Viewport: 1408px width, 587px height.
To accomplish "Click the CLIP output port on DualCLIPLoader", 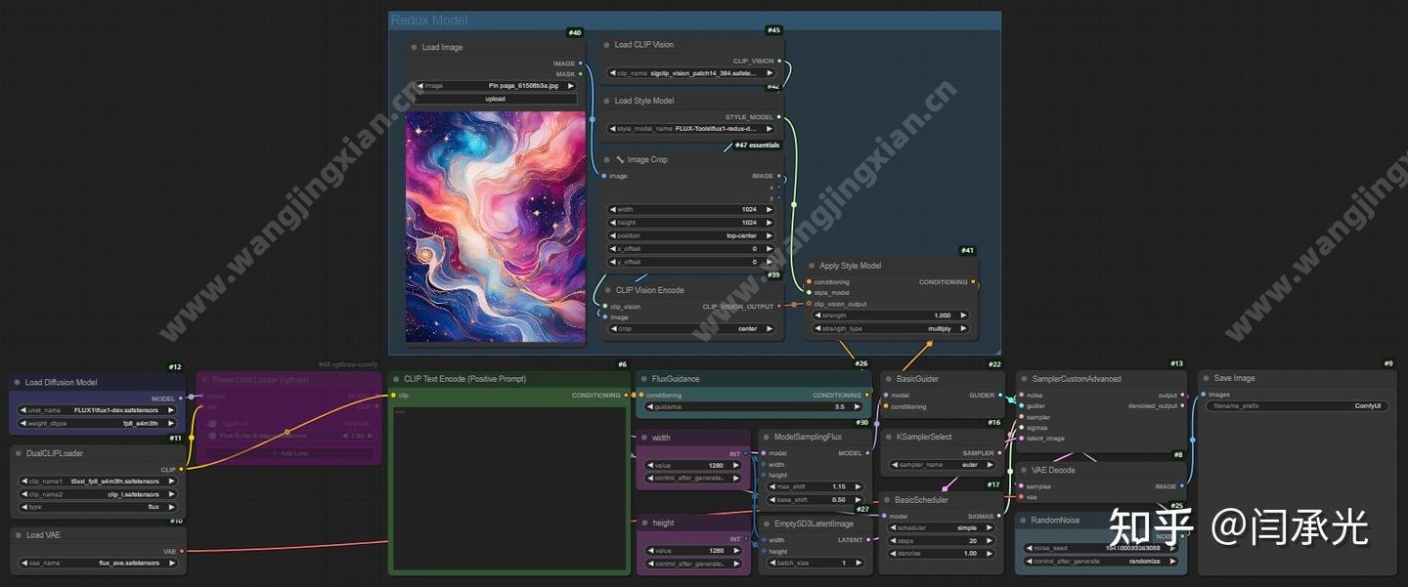I will [182, 469].
